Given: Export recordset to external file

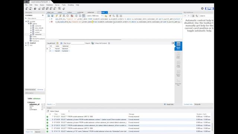Looking at the screenshot, I should [93, 43].
